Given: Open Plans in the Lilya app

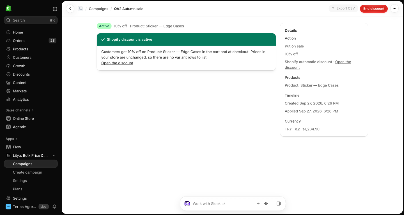Looking at the screenshot, I should click(x=31, y=189).
